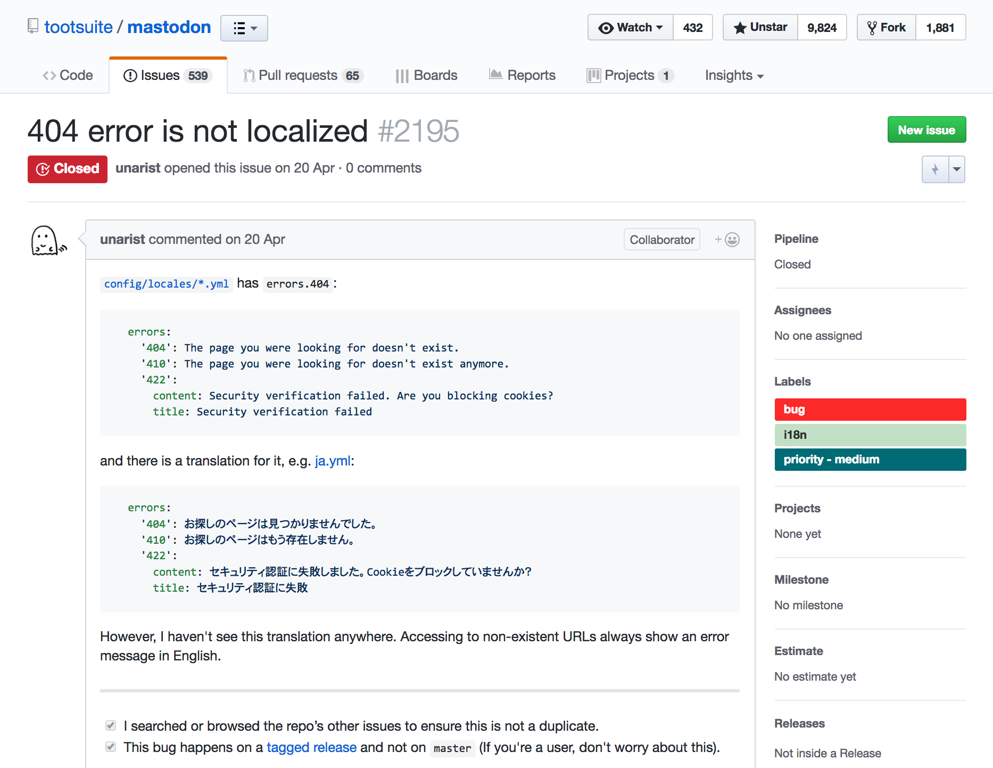The height and width of the screenshot is (768, 993).
Task: Toggle the 'bug happens on tagged release' checkbox
Action: click(x=111, y=747)
